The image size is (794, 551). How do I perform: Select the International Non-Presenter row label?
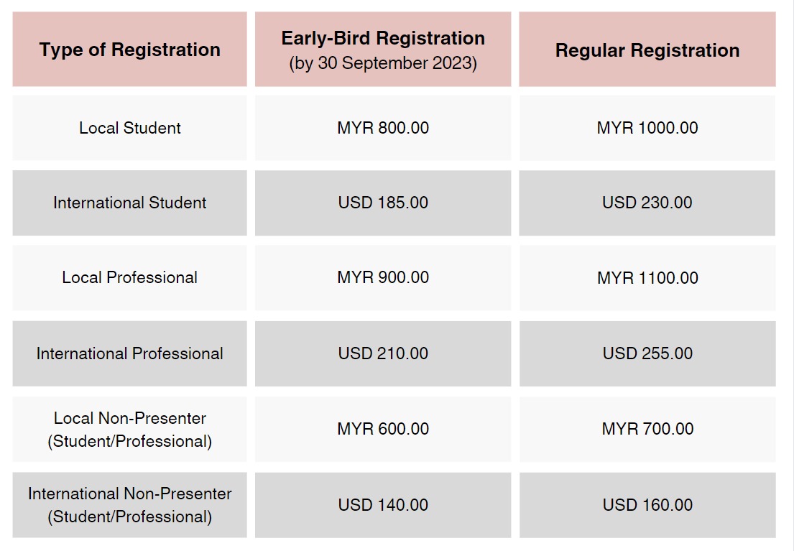point(129,505)
